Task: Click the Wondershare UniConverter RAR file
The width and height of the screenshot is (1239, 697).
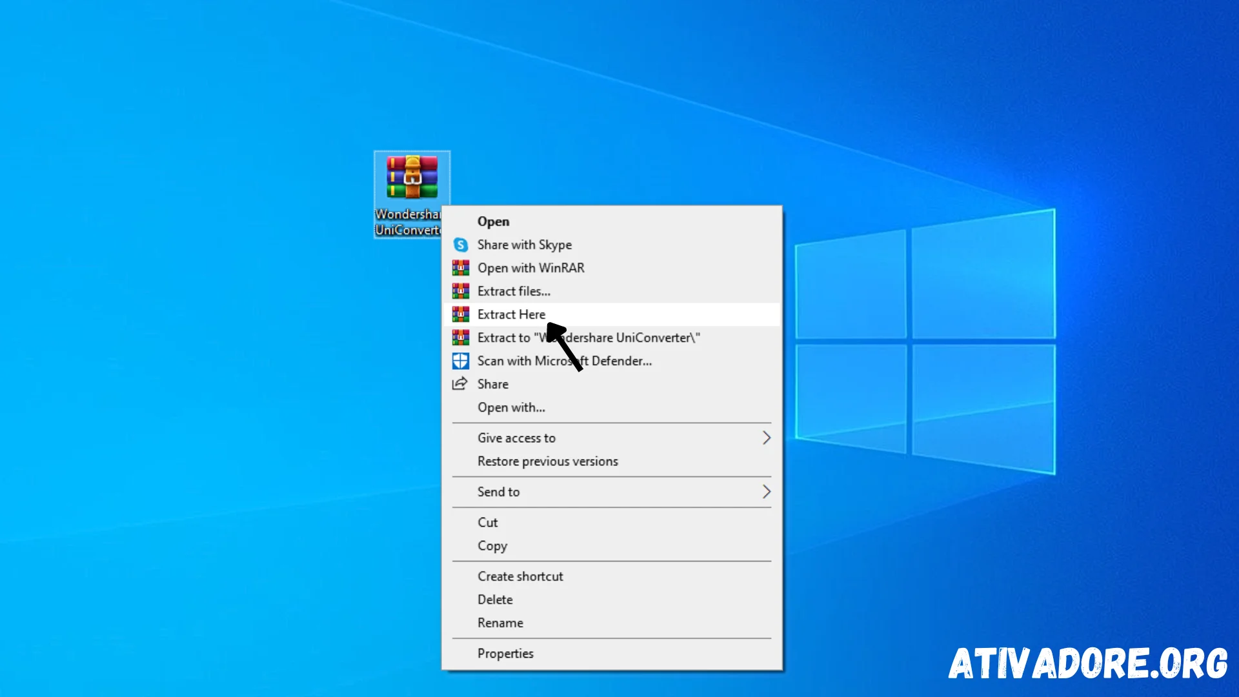Action: (x=410, y=179)
